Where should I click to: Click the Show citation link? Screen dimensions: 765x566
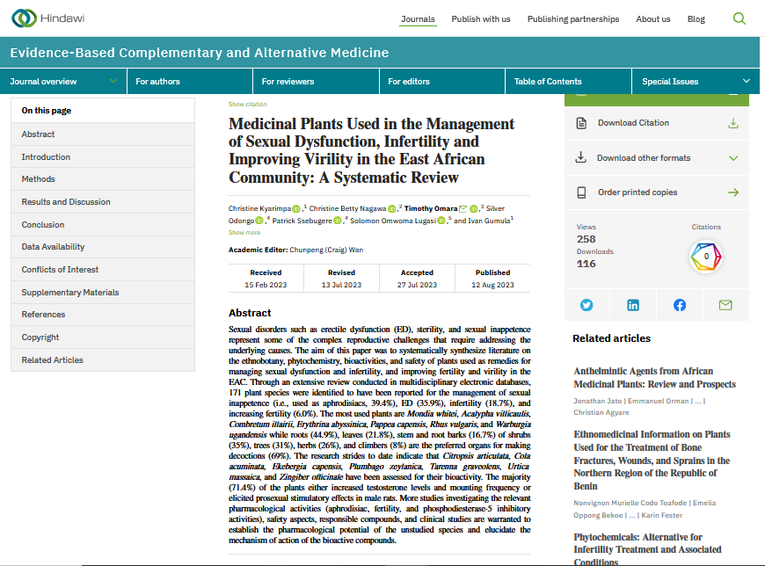247,105
